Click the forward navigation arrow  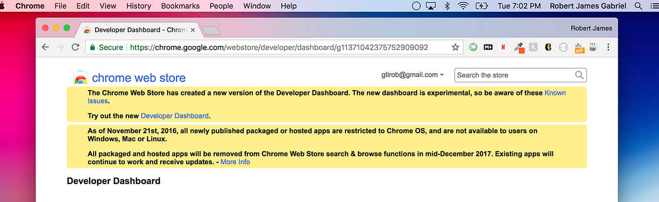click(x=61, y=47)
